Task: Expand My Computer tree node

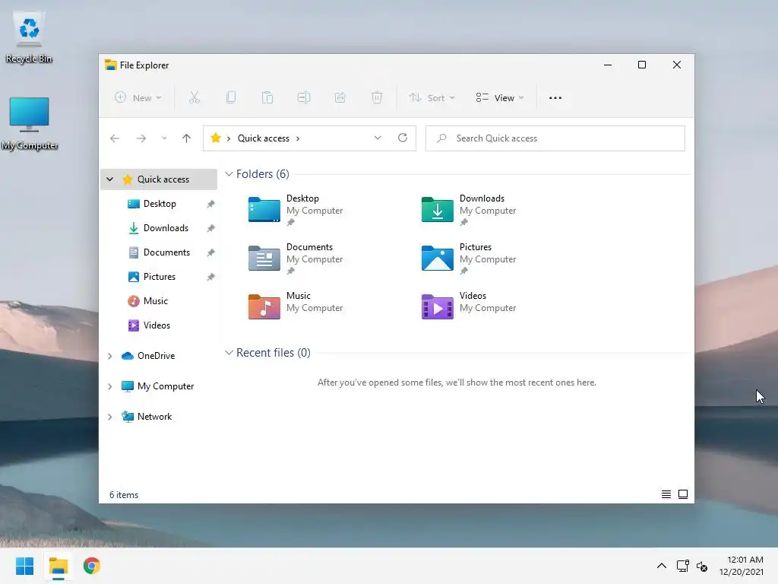Action: [109, 386]
